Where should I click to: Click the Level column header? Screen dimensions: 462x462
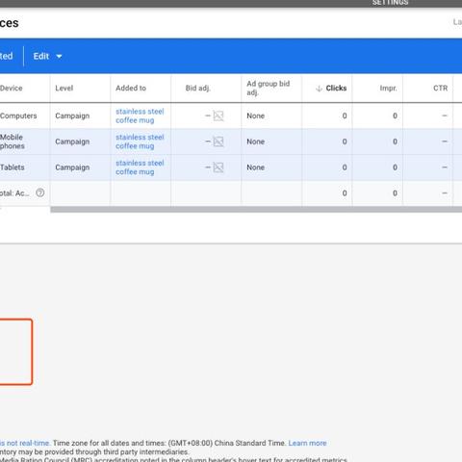click(64, 89)
